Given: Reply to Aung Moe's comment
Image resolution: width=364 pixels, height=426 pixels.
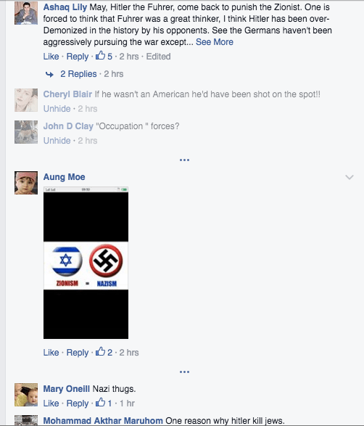Looking at the screenshot, I should [78, 353].
